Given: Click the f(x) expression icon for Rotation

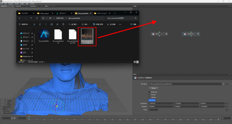Looking at the screenshot, I should pos(227,106).
